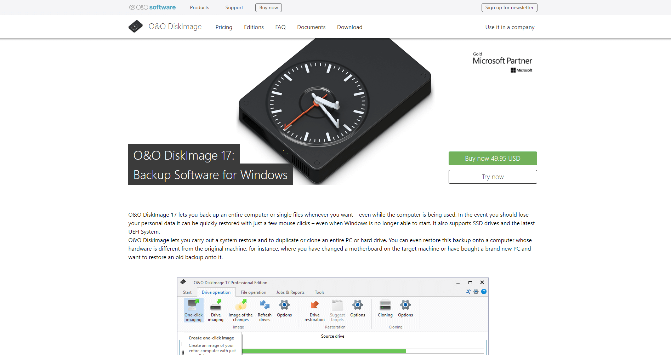
Task: Open Options in the Restoration group
Action: coord(358,308)
